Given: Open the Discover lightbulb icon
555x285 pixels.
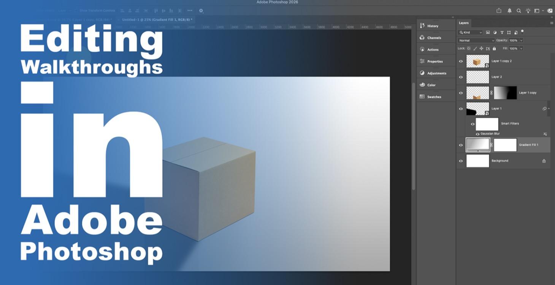Looking at the screenshot, I should 528,11.
